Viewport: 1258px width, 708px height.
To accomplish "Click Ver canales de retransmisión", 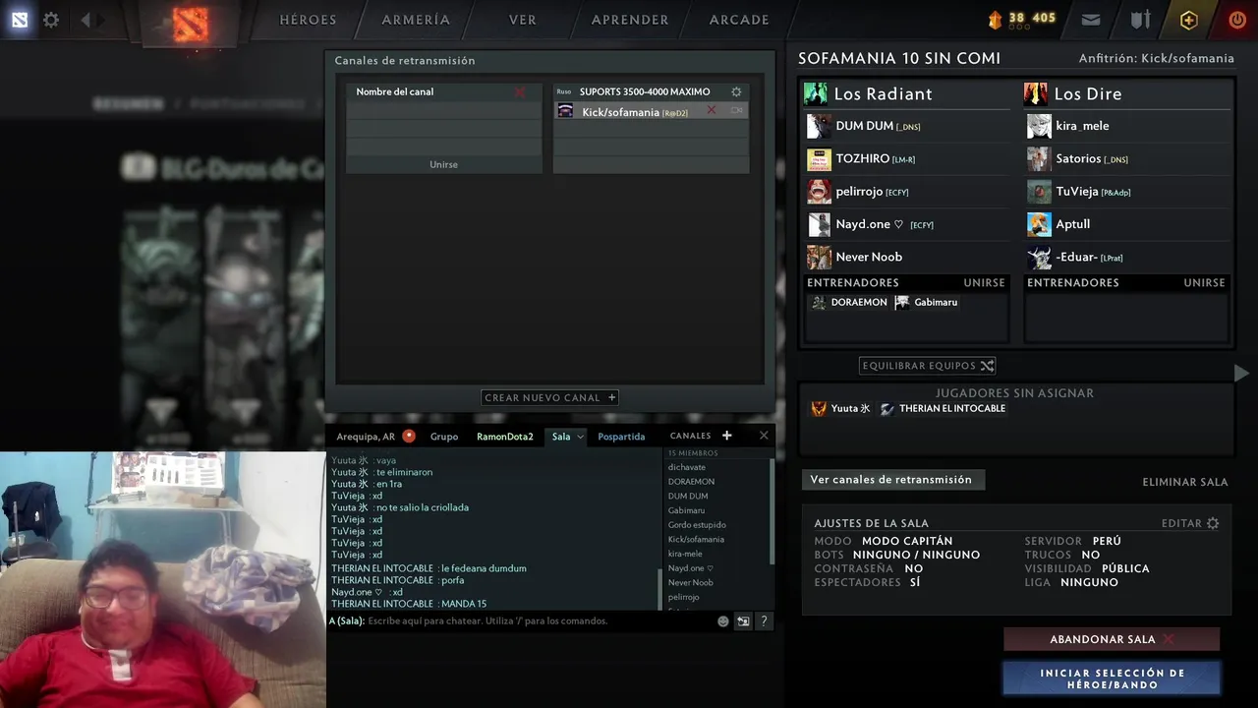I will click(x=891, y=480).
